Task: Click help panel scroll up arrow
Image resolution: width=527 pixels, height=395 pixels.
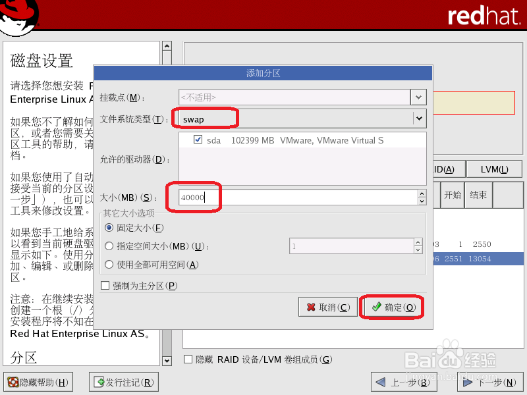Action: pyautogui.click(x=167, y=45)
